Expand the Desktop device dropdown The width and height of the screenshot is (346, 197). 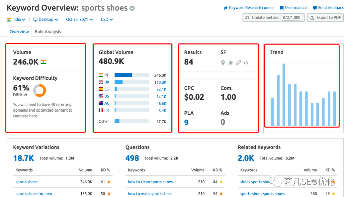coord(46,20)
